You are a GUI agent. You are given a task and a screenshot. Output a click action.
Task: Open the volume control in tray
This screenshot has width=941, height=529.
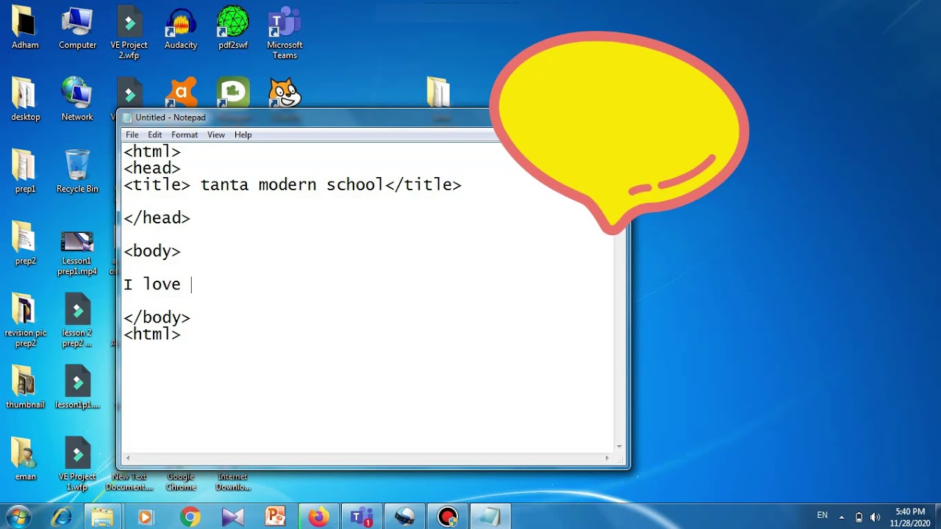(x=875, y=517)
